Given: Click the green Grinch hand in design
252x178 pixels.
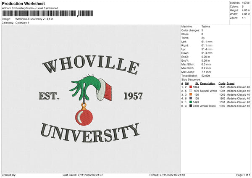Looking at the screenshot, I should (x=85, y=88).
